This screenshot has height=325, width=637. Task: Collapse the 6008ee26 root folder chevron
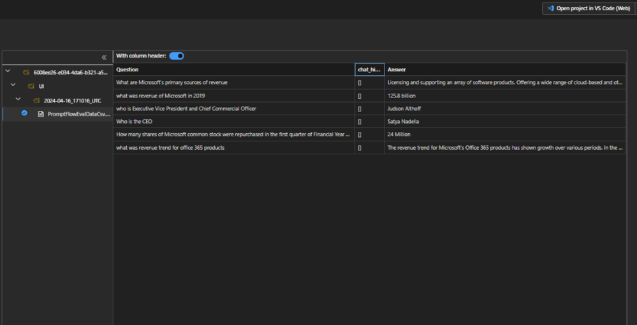(x=8, y=72)
